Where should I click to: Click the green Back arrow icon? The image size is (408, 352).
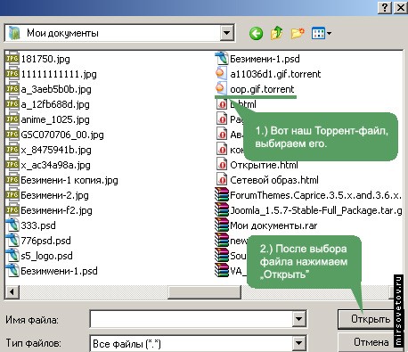256,33
